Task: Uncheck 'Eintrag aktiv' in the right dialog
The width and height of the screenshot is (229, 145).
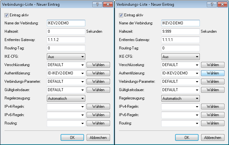Action: pos(121,15)
